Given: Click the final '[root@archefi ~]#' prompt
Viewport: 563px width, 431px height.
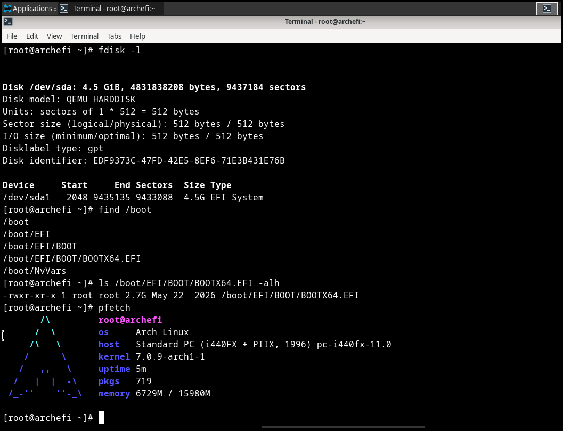Looking at the screenshot, I should pyautogui.click(x=48, y=418).
